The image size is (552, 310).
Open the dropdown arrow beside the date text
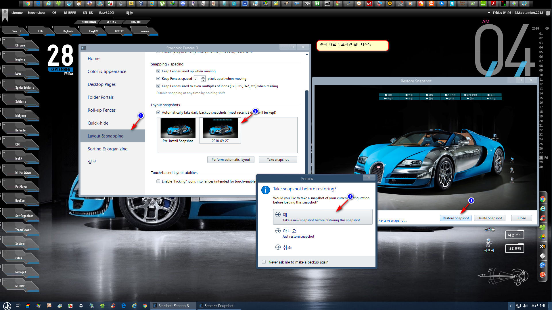click(489, 13)
